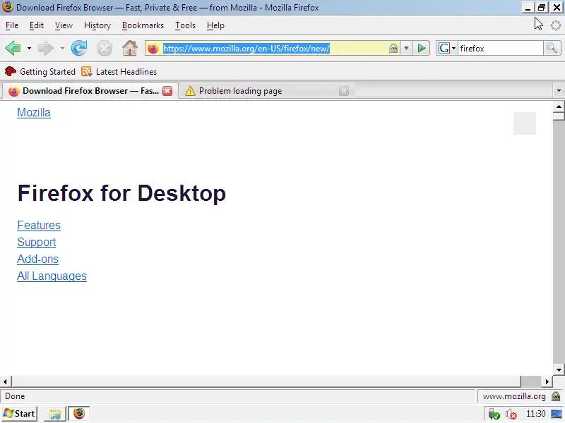Image resolution: width=565 pixels, height=423 pixels.
Task: Open the Latest Headlines feed bookmark
Action: click(x=119, y=72)
